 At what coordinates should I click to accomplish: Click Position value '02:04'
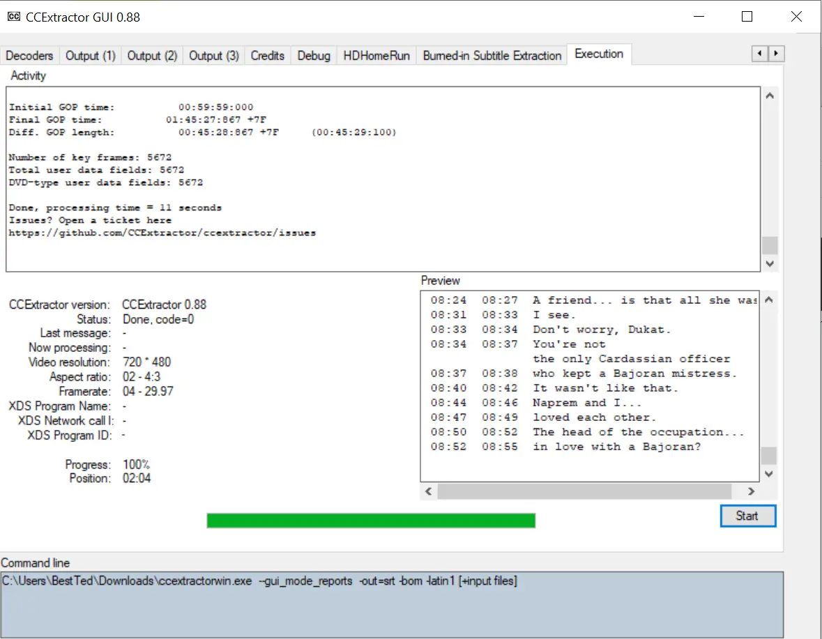[137, 478]
